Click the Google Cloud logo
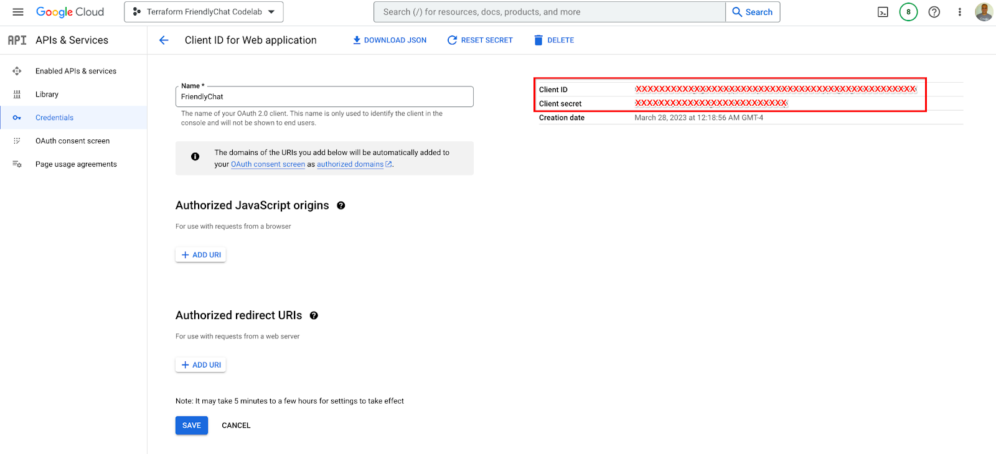Screen dimensions: 996x454 (x=70, y=12)
